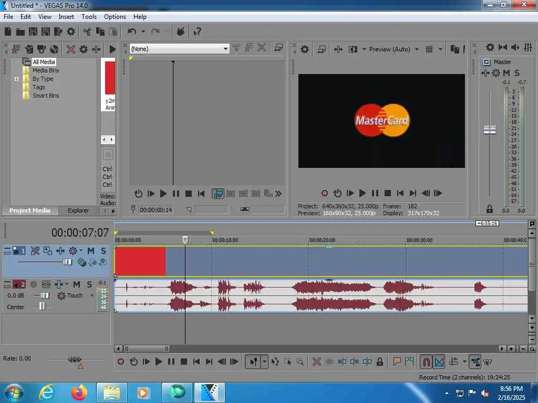Delete selected event with bottom red X

(316, 362)
